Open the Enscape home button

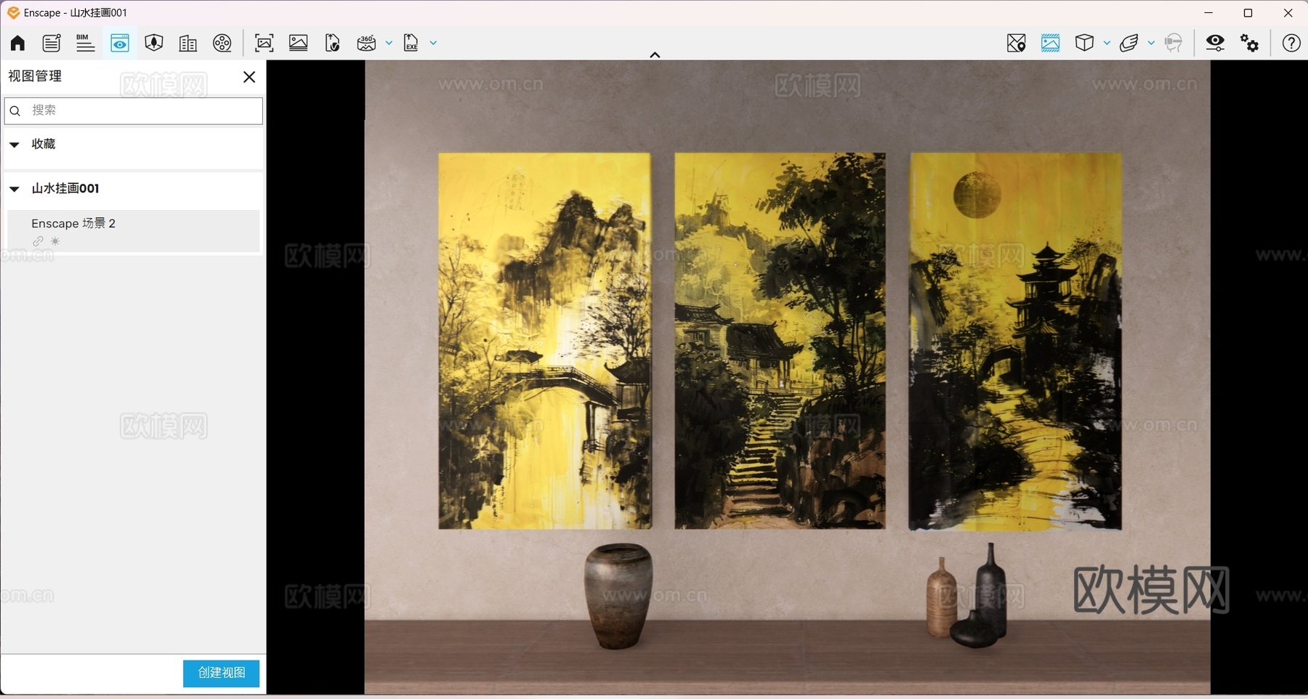[17, 43]
